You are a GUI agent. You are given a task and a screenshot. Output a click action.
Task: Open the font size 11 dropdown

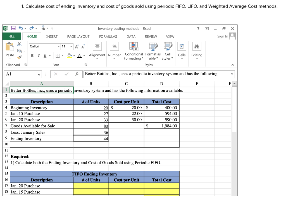[71, 47]
